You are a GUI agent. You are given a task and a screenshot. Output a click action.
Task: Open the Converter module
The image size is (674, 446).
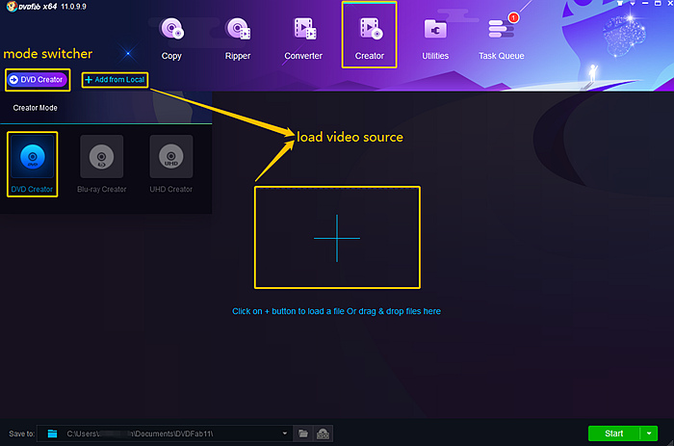[303, 39]
